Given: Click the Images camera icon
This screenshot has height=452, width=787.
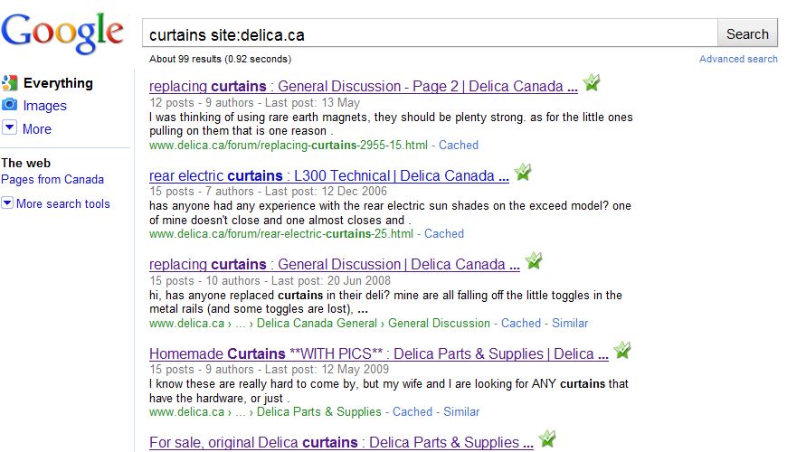Looking at the screenshot, I should click(10, 105).
